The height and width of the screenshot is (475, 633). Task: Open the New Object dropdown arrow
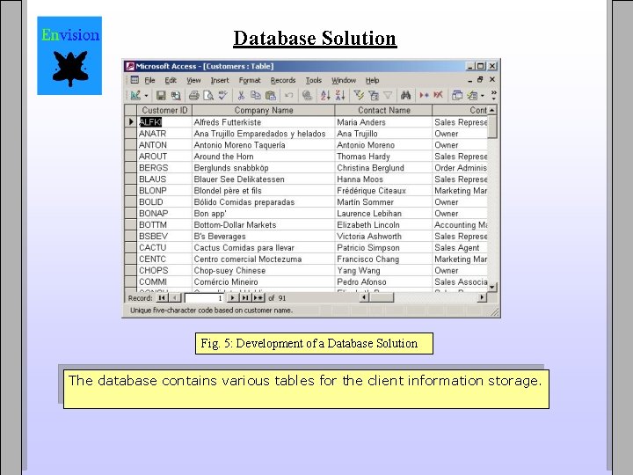(x=482, y=96)
